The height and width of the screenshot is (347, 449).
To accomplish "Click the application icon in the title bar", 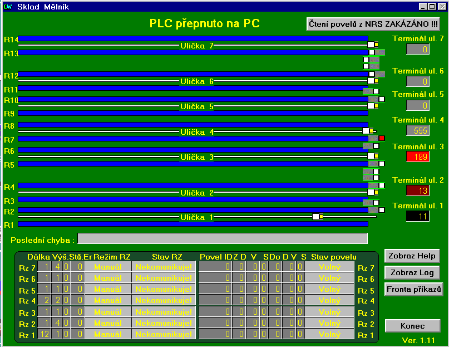I will (x=8, y=7).
